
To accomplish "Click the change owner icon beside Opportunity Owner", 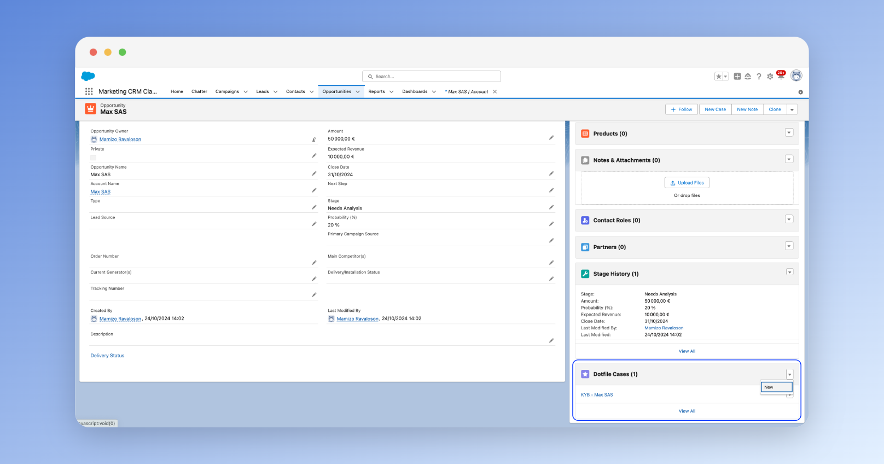I will pos(314,140).
